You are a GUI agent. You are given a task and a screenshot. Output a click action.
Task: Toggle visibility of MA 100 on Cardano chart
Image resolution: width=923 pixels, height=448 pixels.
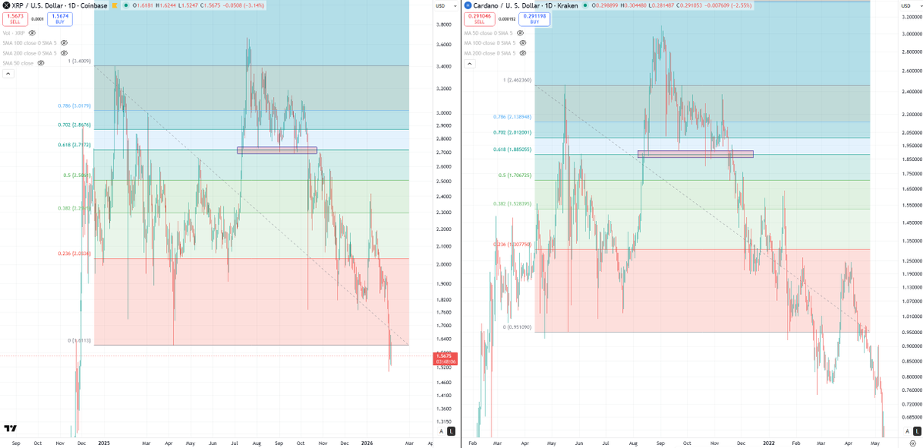tap(523, 43)
